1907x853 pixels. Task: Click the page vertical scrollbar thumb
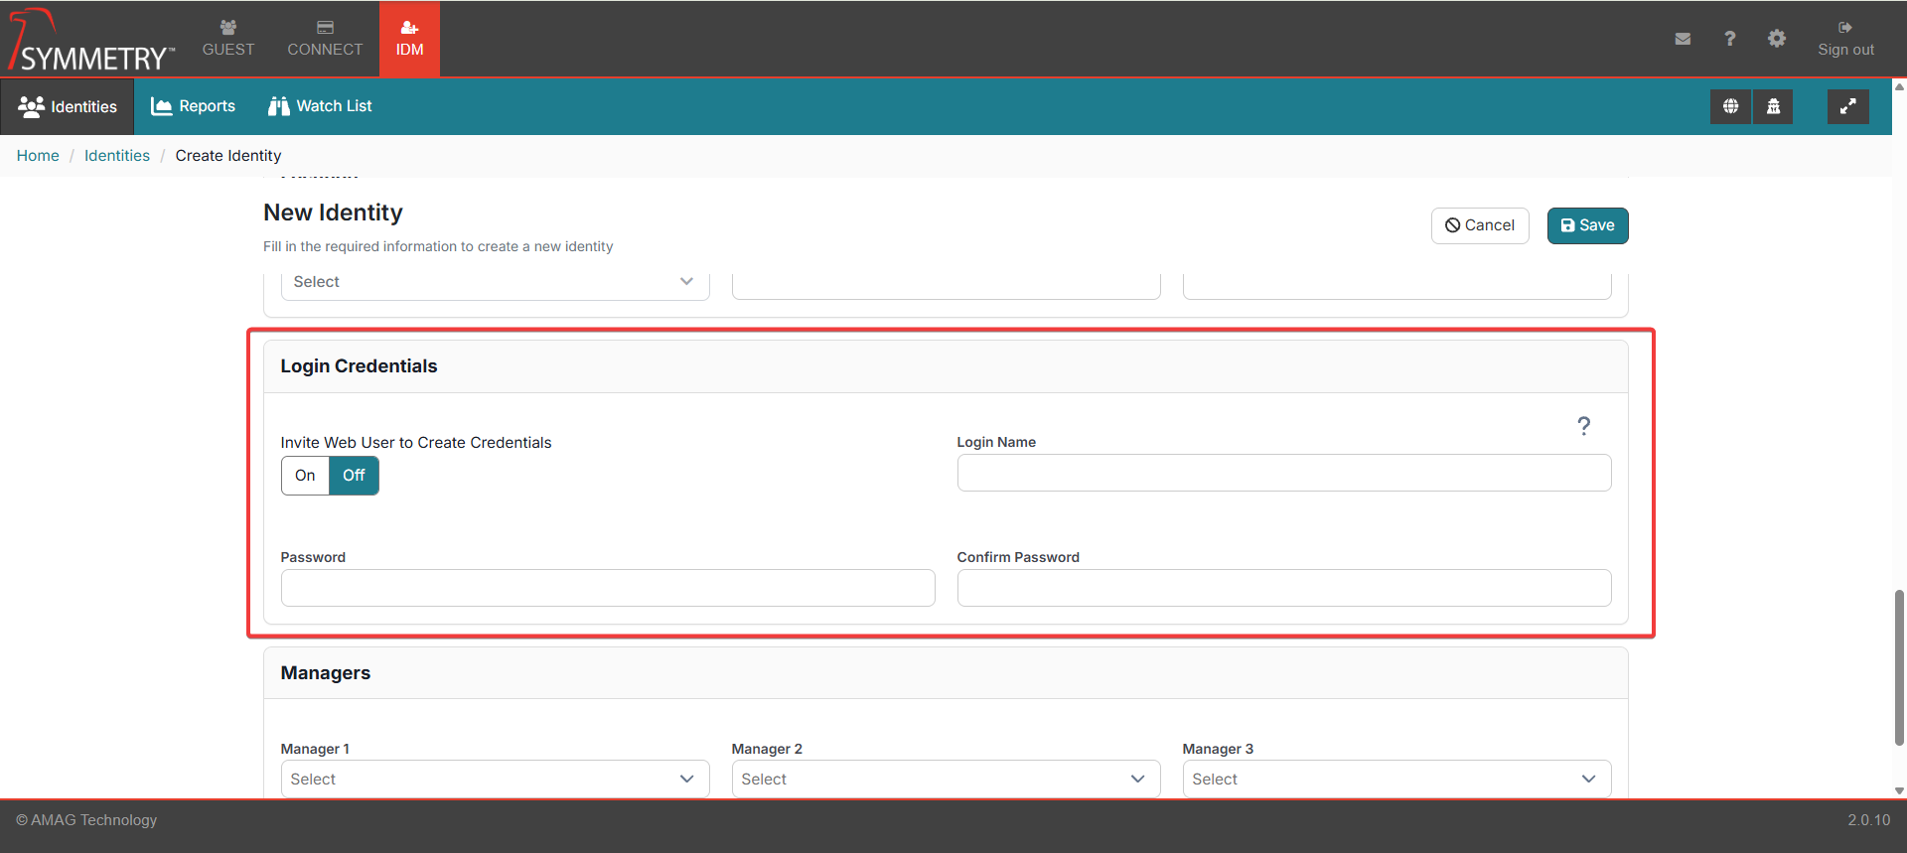(1899, 665)
